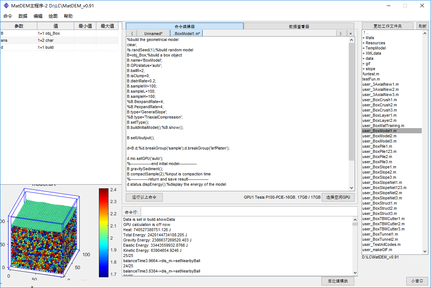Open the 绘图 menu
This screenshot has width=431, height=288.
(x=53, y=16)
